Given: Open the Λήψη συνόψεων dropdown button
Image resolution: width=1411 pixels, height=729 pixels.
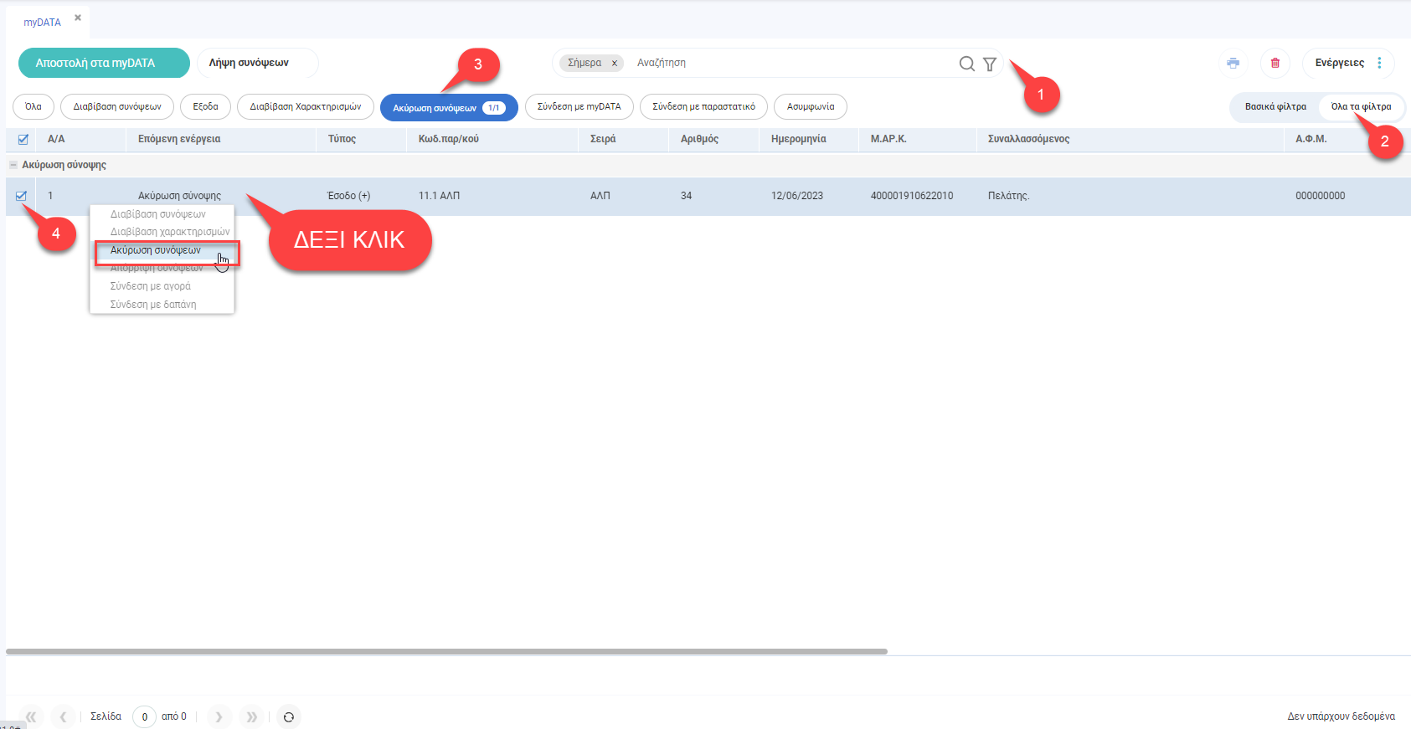Looking at the screenshot, I should click(257, 63).
